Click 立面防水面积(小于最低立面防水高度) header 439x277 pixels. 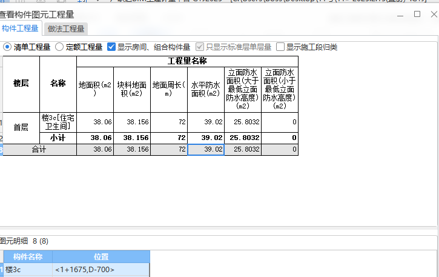coord(280,90)
